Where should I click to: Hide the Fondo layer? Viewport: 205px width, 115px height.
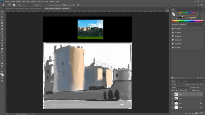pos(172,107)
